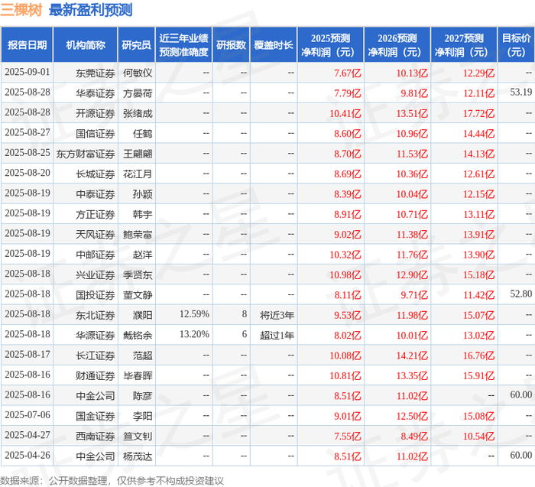Click the 覆盖时长 column header
The image size is (535, 487).
274,45
